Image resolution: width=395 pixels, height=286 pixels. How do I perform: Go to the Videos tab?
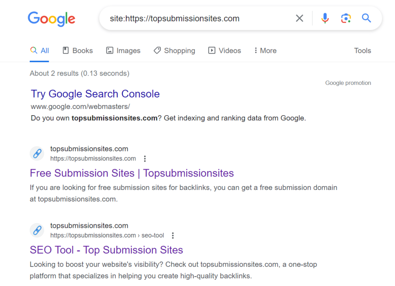pyautogui.click(x=225, y=50)
